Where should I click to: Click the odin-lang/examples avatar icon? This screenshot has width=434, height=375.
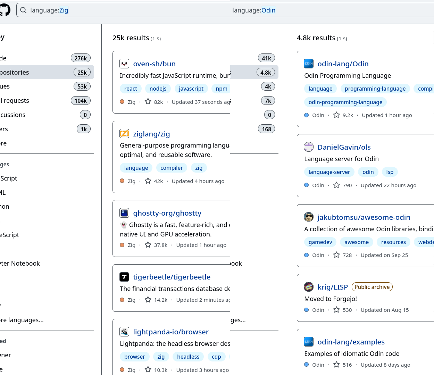(x=309, y=342)
